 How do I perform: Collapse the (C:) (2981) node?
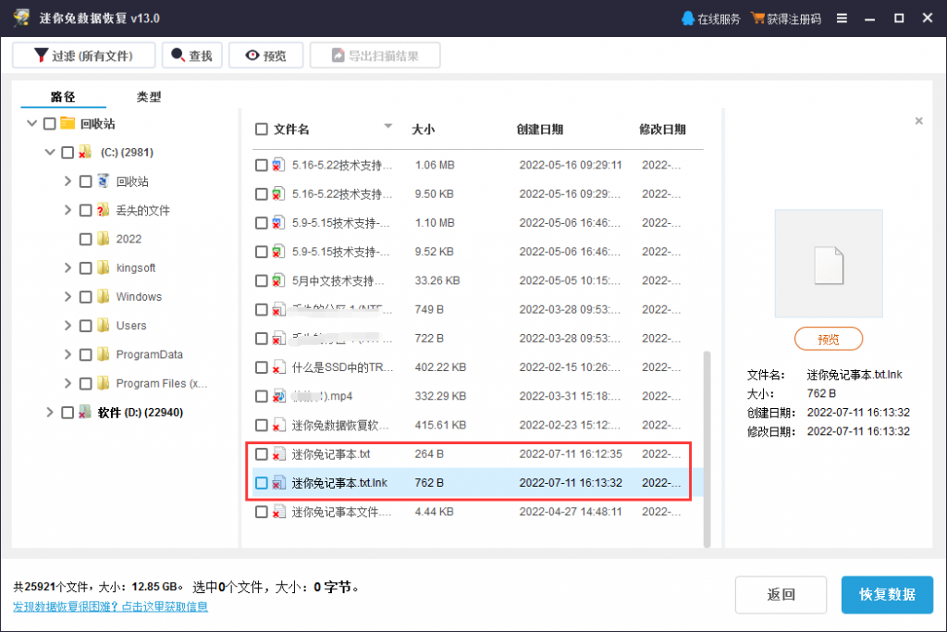pos(50,153)
